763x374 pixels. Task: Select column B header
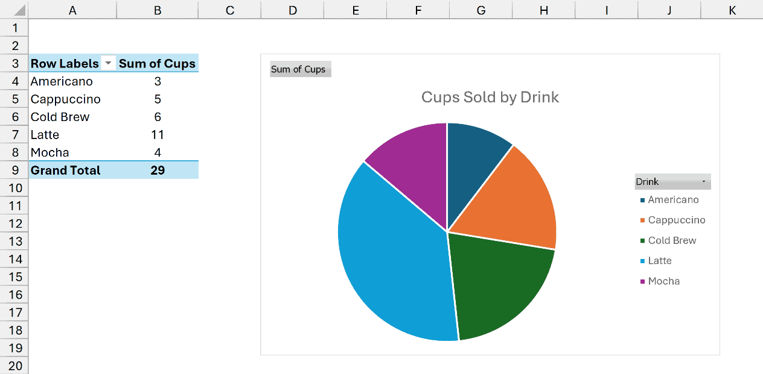[x=158, y=10]
